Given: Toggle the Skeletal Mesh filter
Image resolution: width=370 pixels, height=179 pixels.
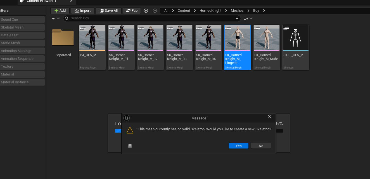Looking at the screenshot, I should (22, 27).
